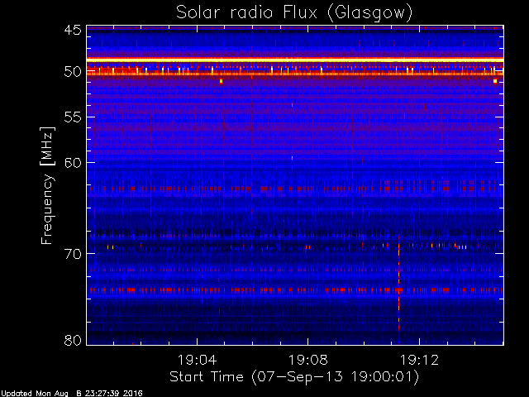Click the 19:12 time tick label
Screen dimensions: 529x397
point(419,360)
